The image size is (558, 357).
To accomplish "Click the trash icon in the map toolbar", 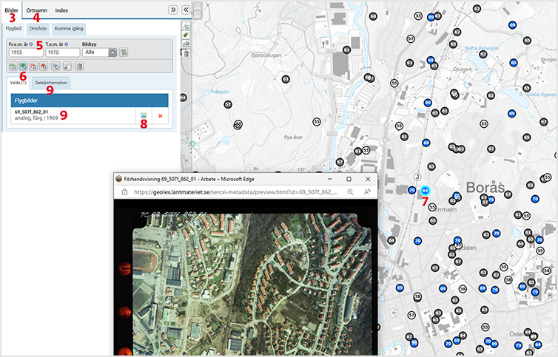I will pos(186,54).
